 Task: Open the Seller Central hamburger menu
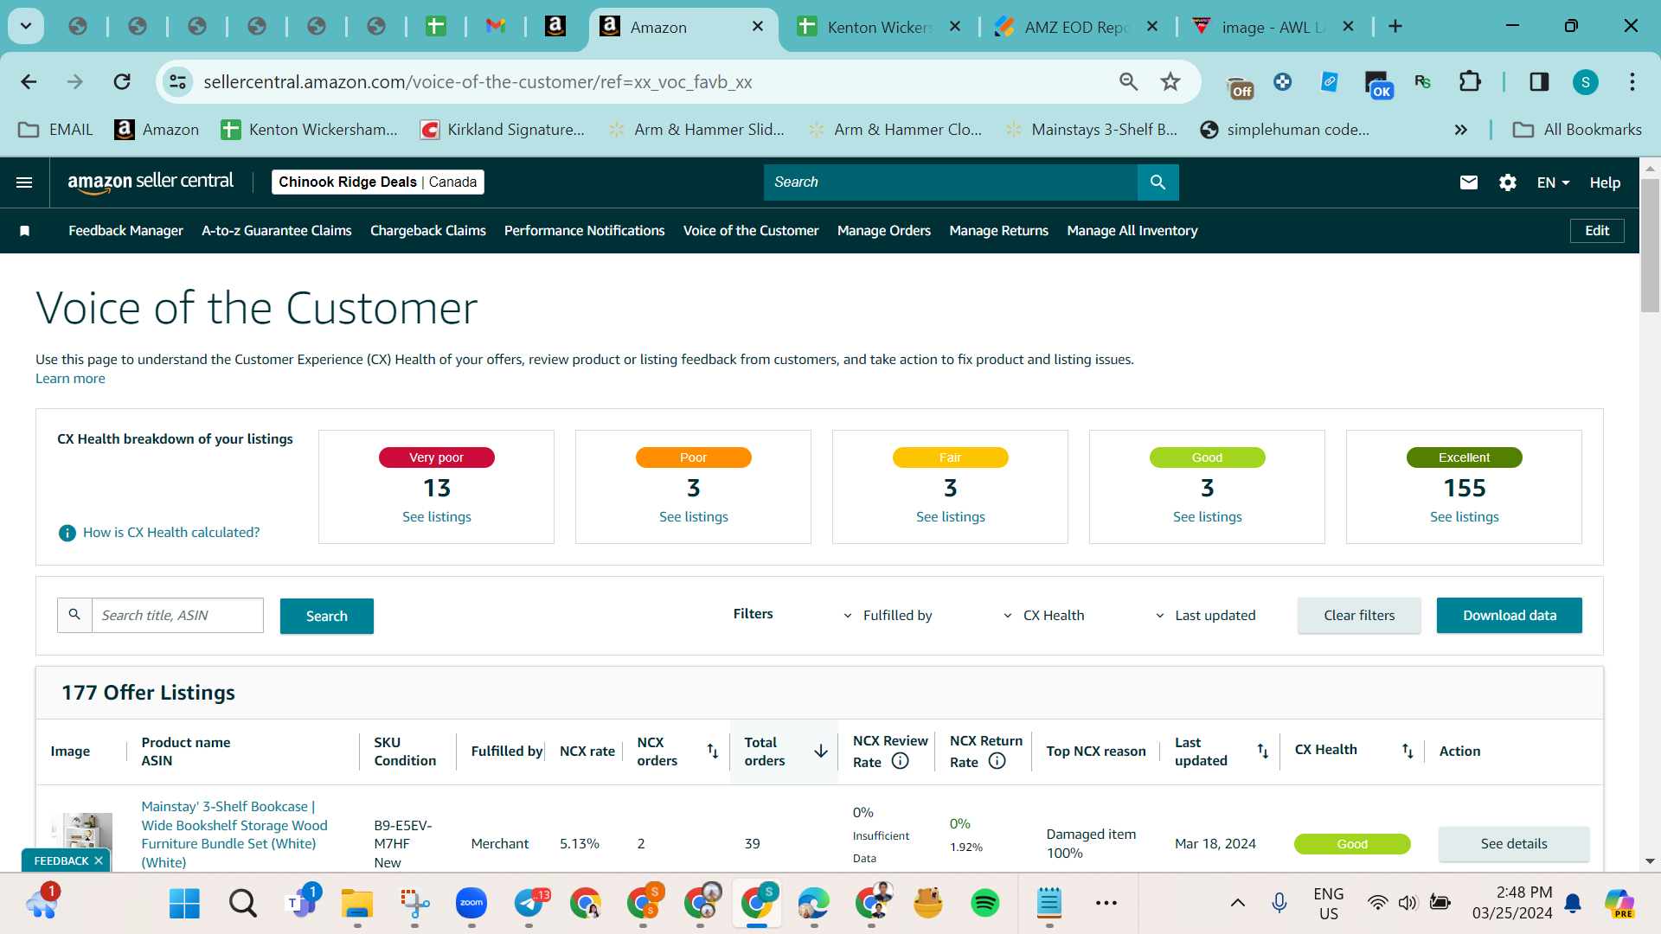(24, 182)
